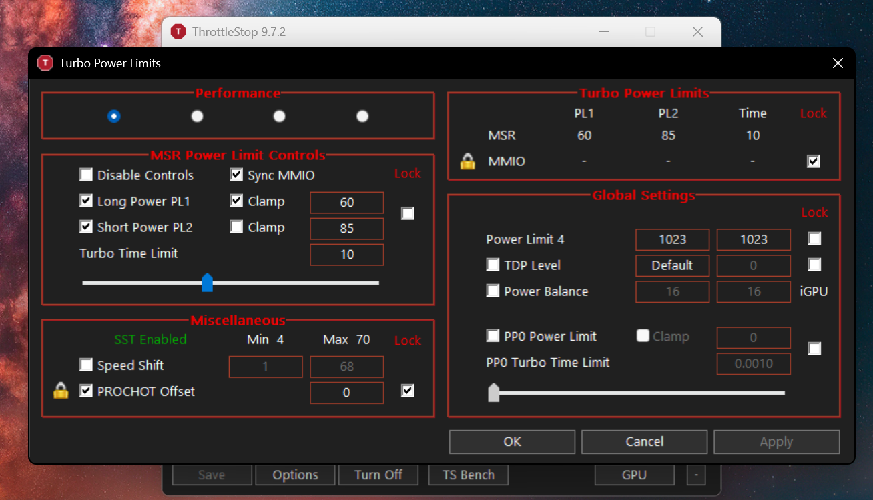Click OK to confirm power limits

[512, 441]
